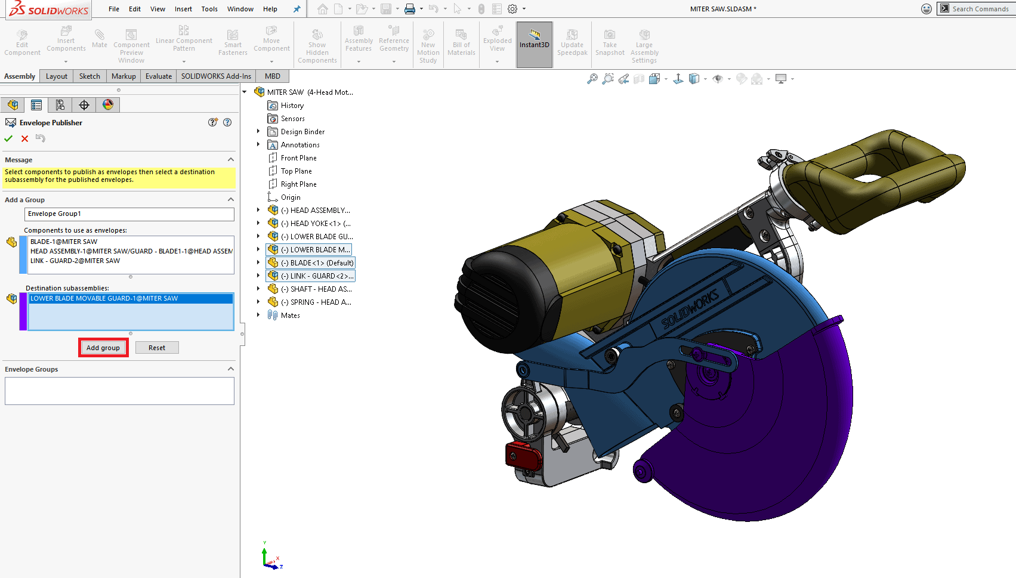Click the Previous View icon

[x=623, y=79]
